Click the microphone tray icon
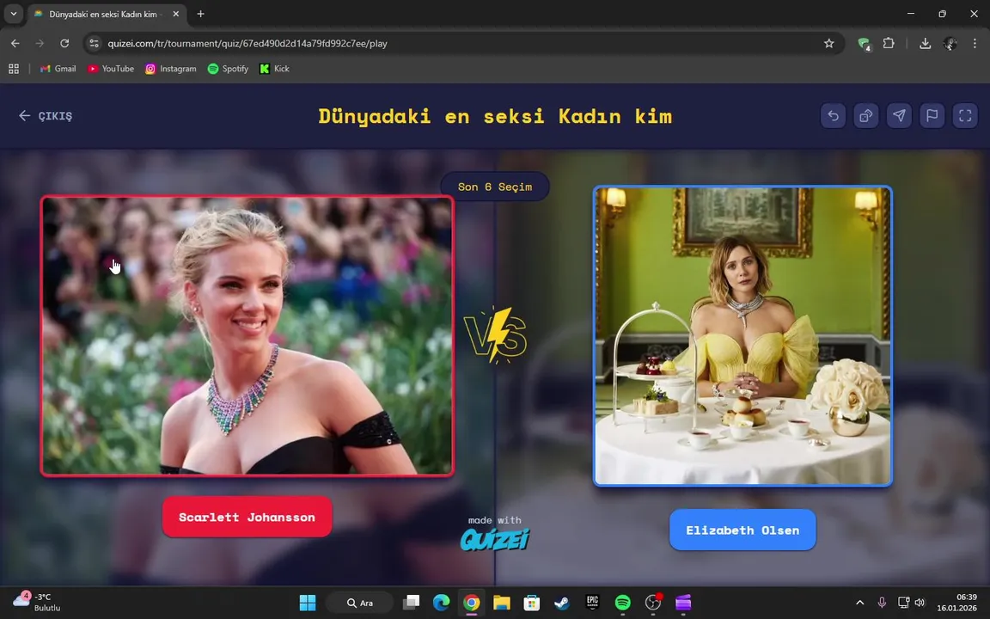 882,603
